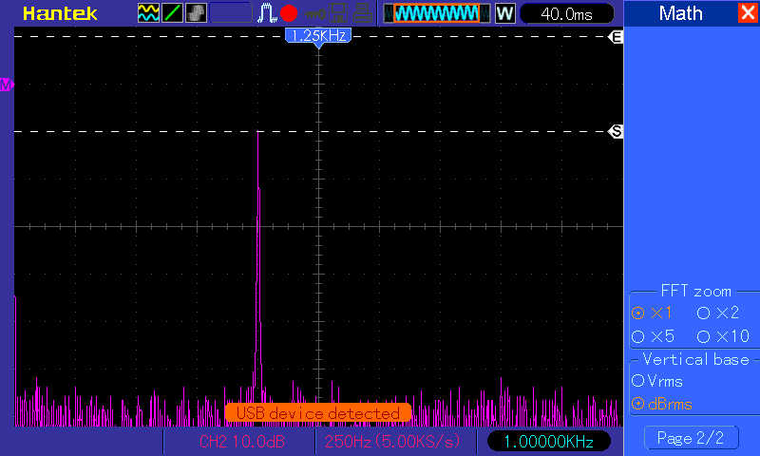The width and height of the screenshot is (760, 456).
Task: Click the pink M marker on left edge
Action: [7, 85]
